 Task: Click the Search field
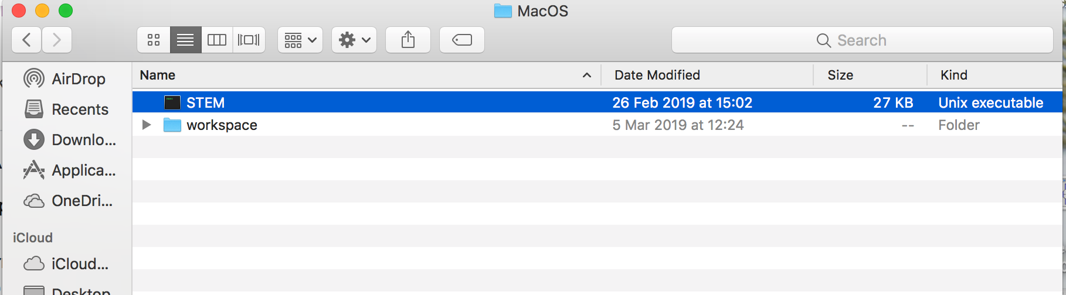862,40
